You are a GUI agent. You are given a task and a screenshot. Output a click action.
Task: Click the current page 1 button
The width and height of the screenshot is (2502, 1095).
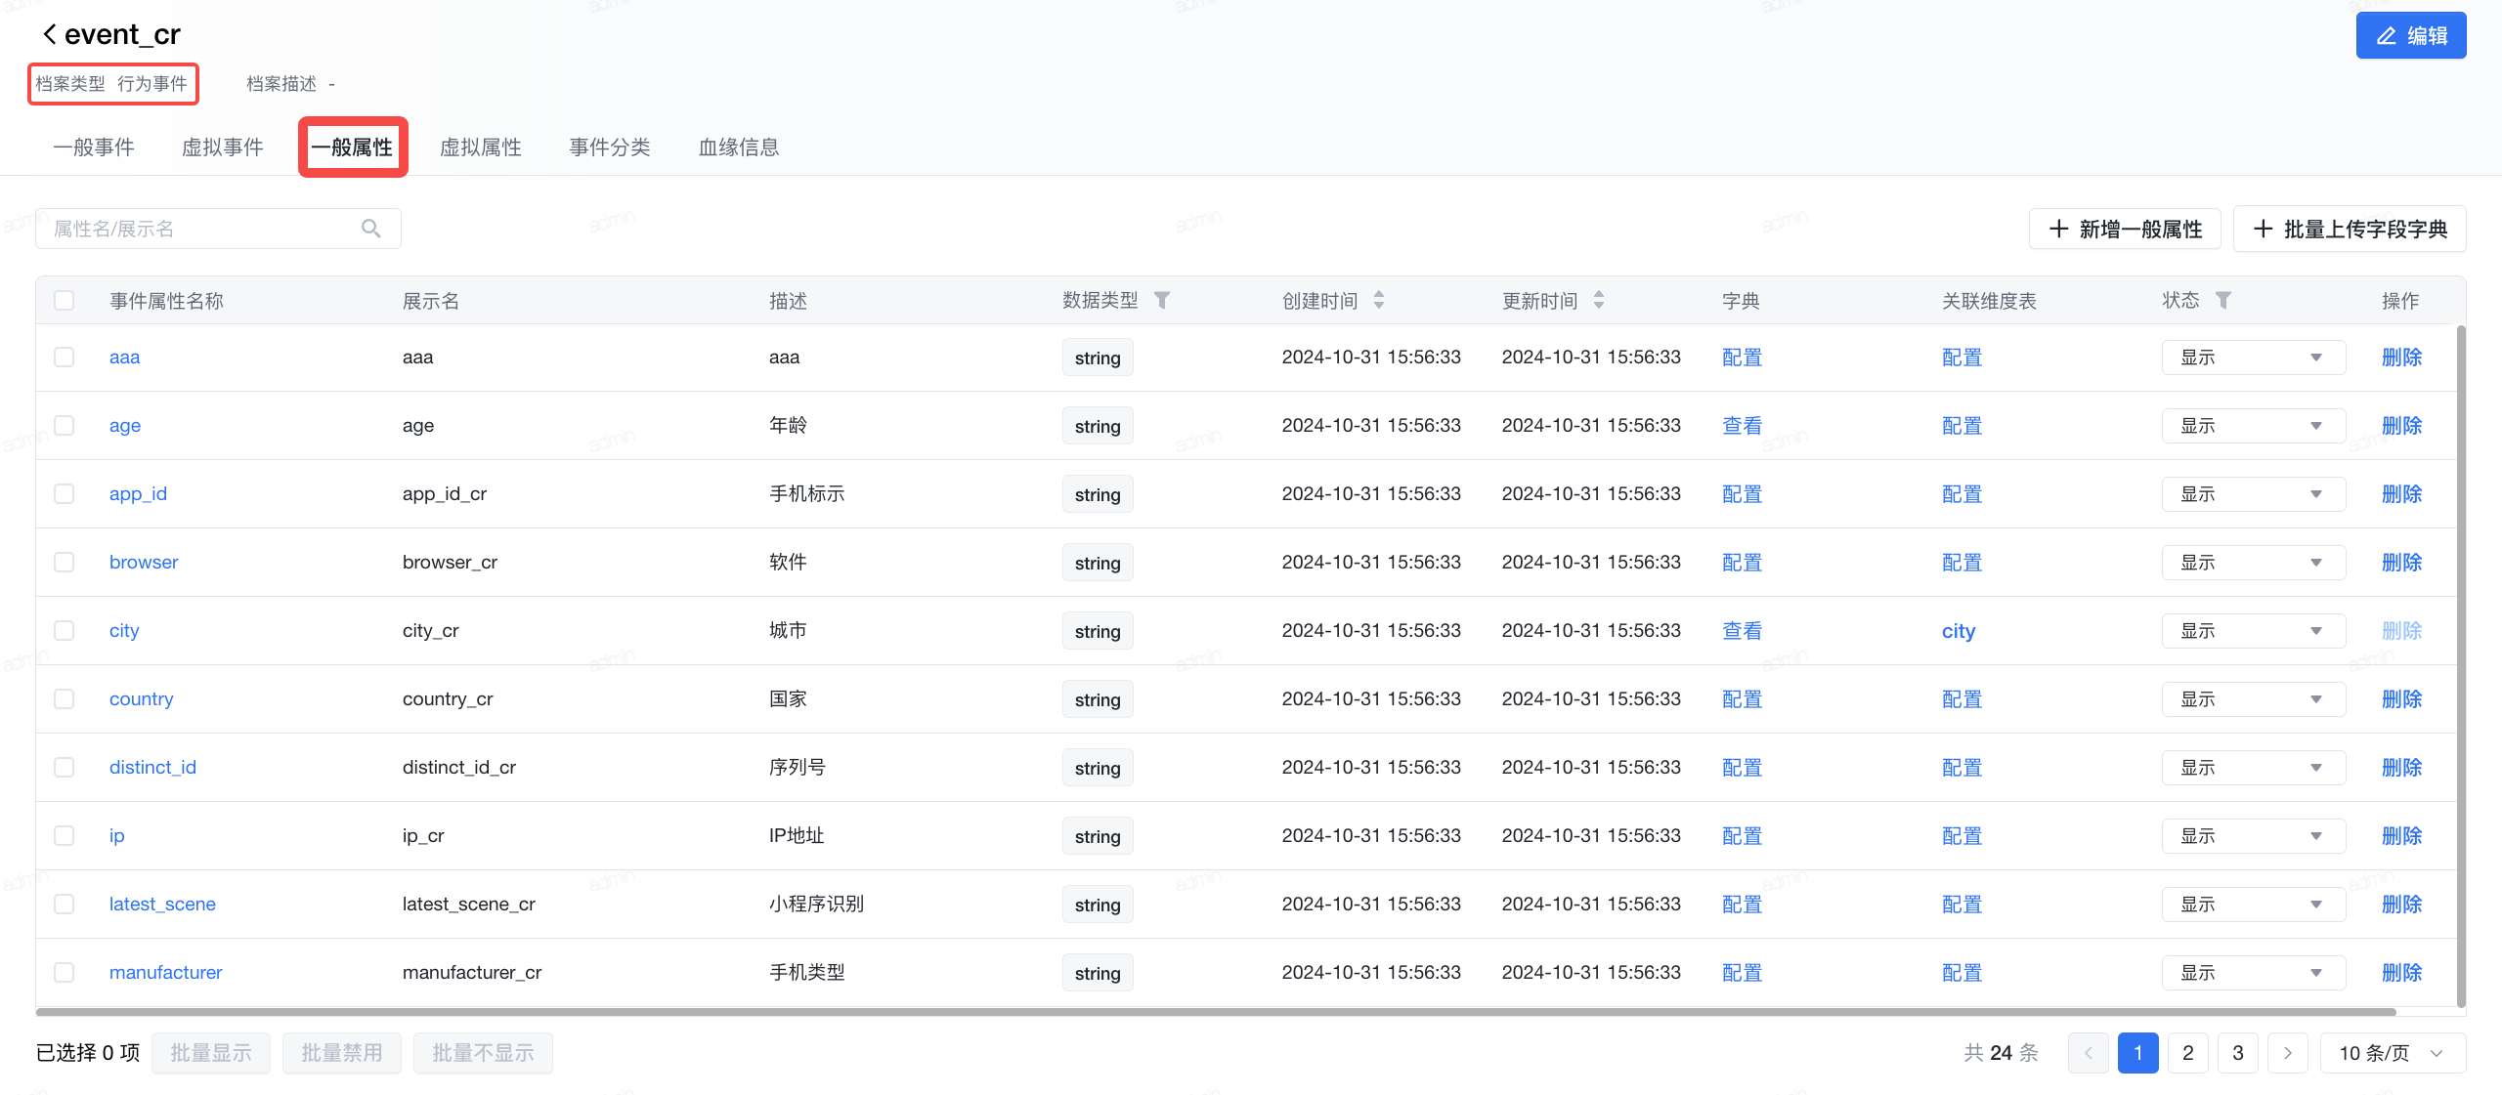click(2138, 1053)
